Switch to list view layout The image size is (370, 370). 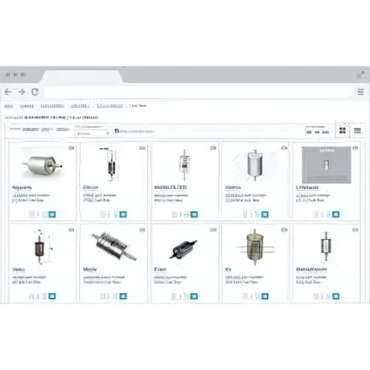click(x=357, y=130)
